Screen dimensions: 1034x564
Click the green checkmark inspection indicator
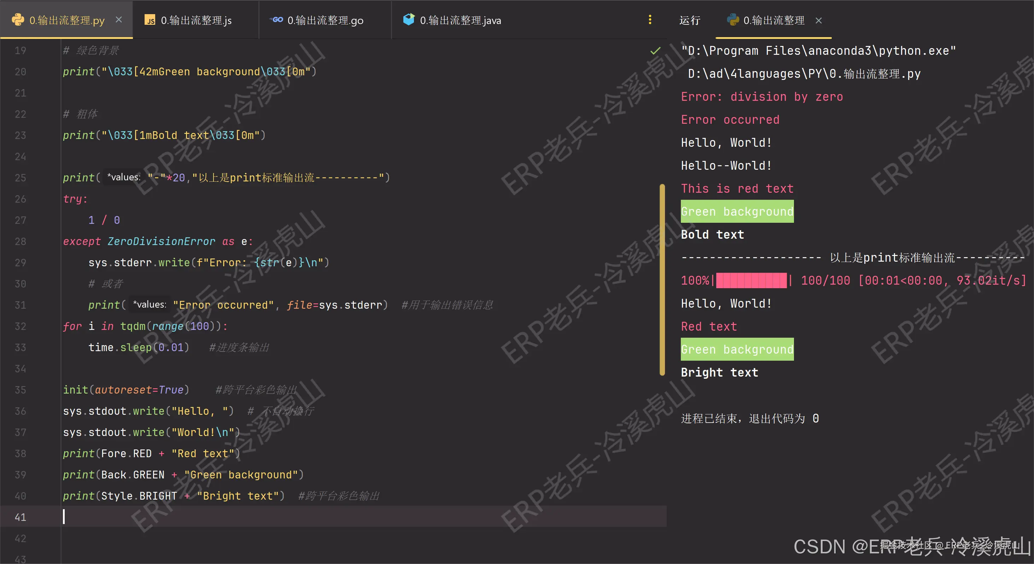click(655, 51)
